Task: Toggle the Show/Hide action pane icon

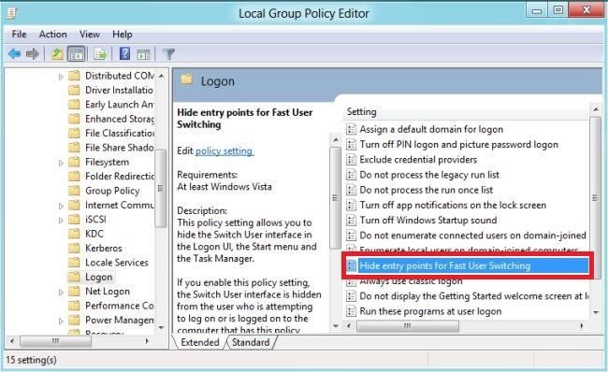Action: pyautogui.click(x=143, y=54)
